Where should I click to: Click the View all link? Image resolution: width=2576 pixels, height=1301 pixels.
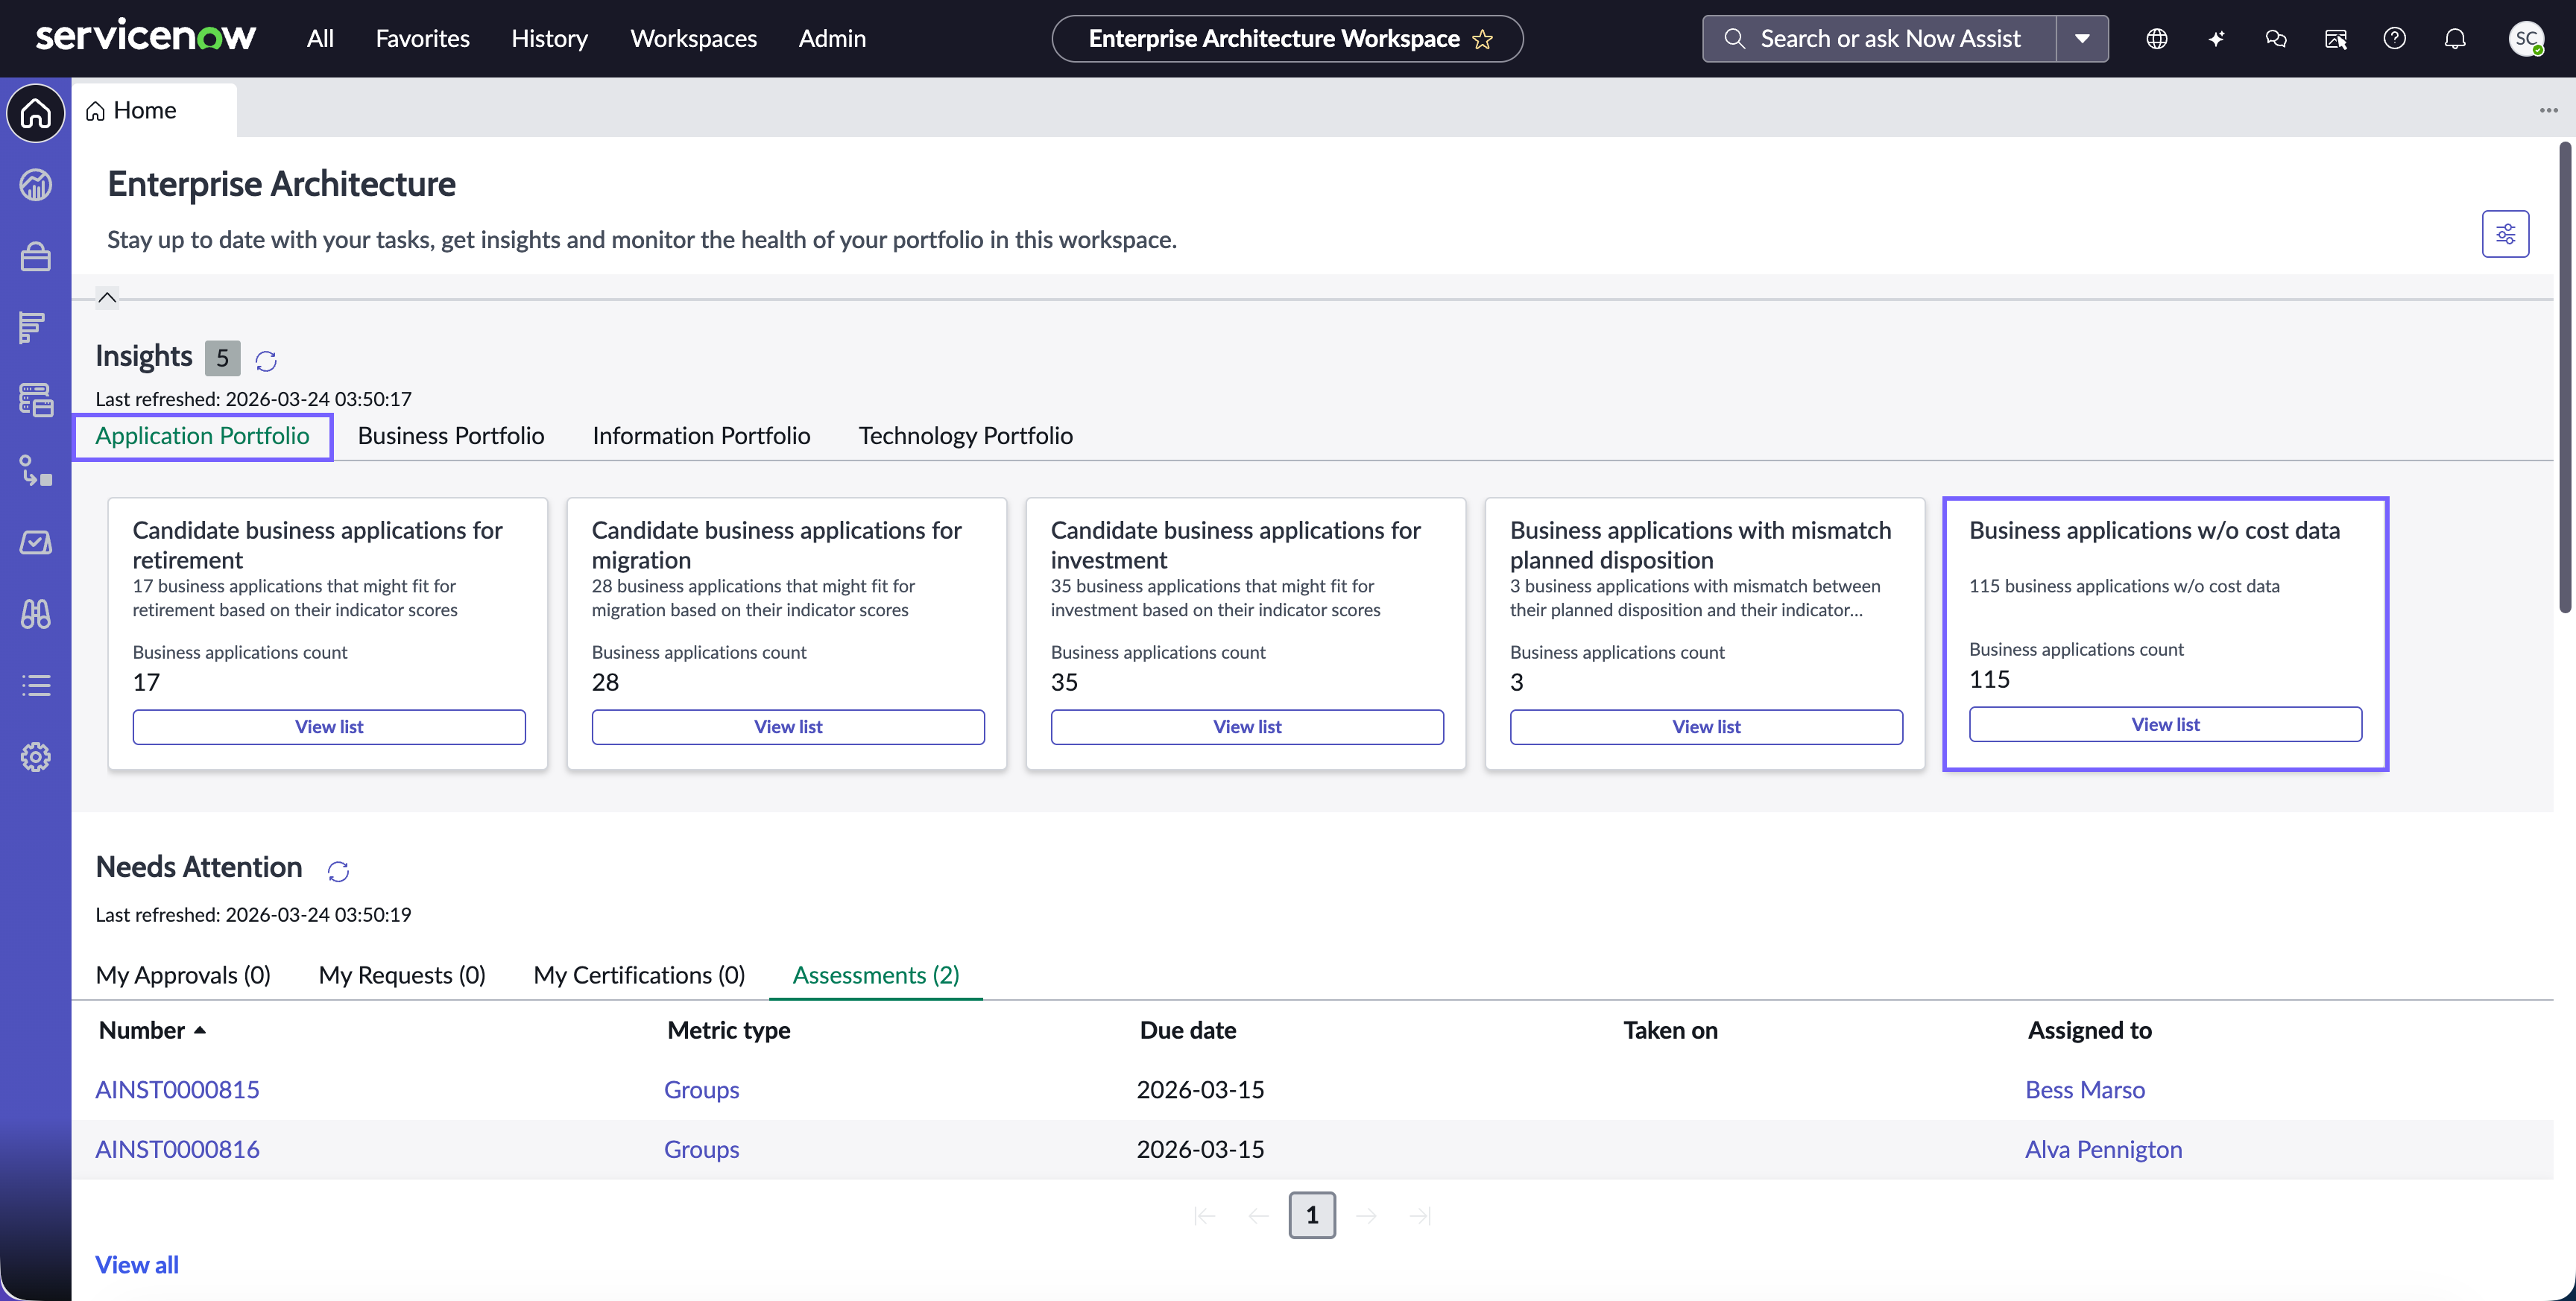pos(137,1265)
